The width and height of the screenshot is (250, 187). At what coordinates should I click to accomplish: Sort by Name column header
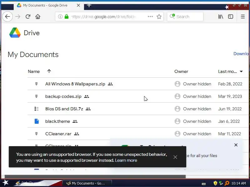pos(34,71)
